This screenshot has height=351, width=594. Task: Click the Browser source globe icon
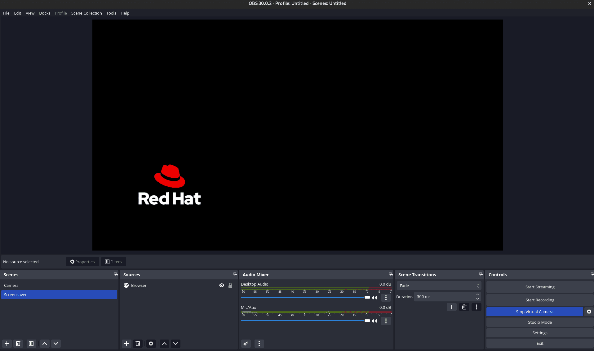click(126, 285)
